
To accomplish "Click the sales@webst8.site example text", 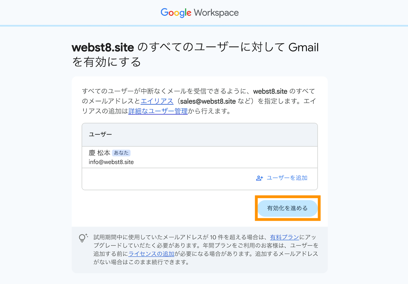I will coord(208,101).
